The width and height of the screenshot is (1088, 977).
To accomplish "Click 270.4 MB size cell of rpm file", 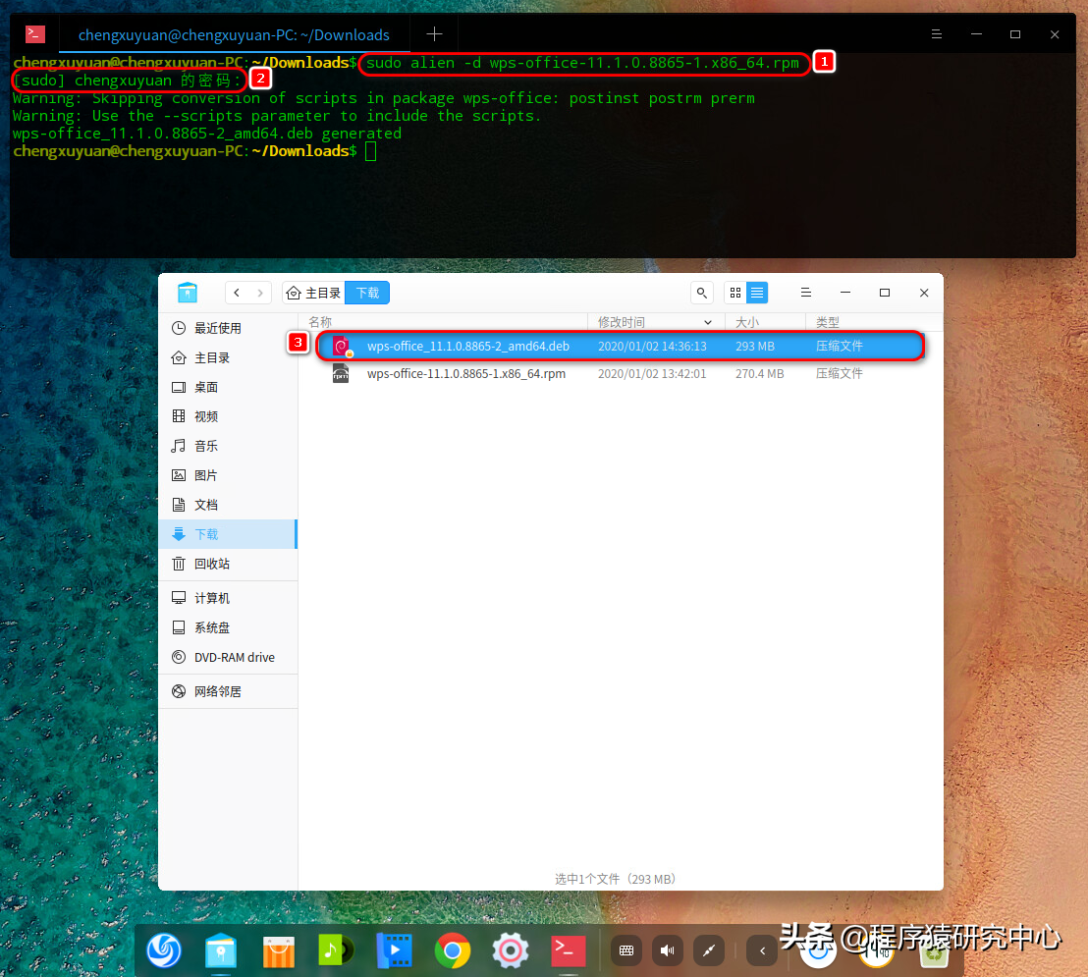I will (x=760, y=373).
